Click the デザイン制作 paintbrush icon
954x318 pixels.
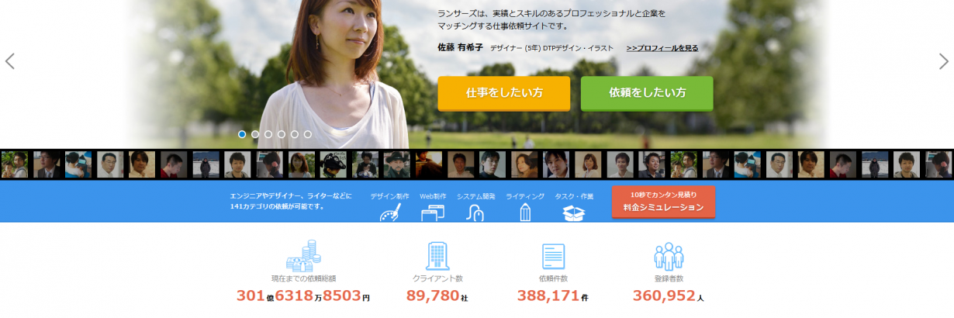389,213
